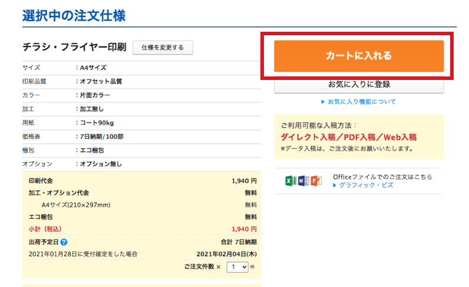The image size is (469, 287).
Task: Click the Word file icon
Action: pos(303,181)
